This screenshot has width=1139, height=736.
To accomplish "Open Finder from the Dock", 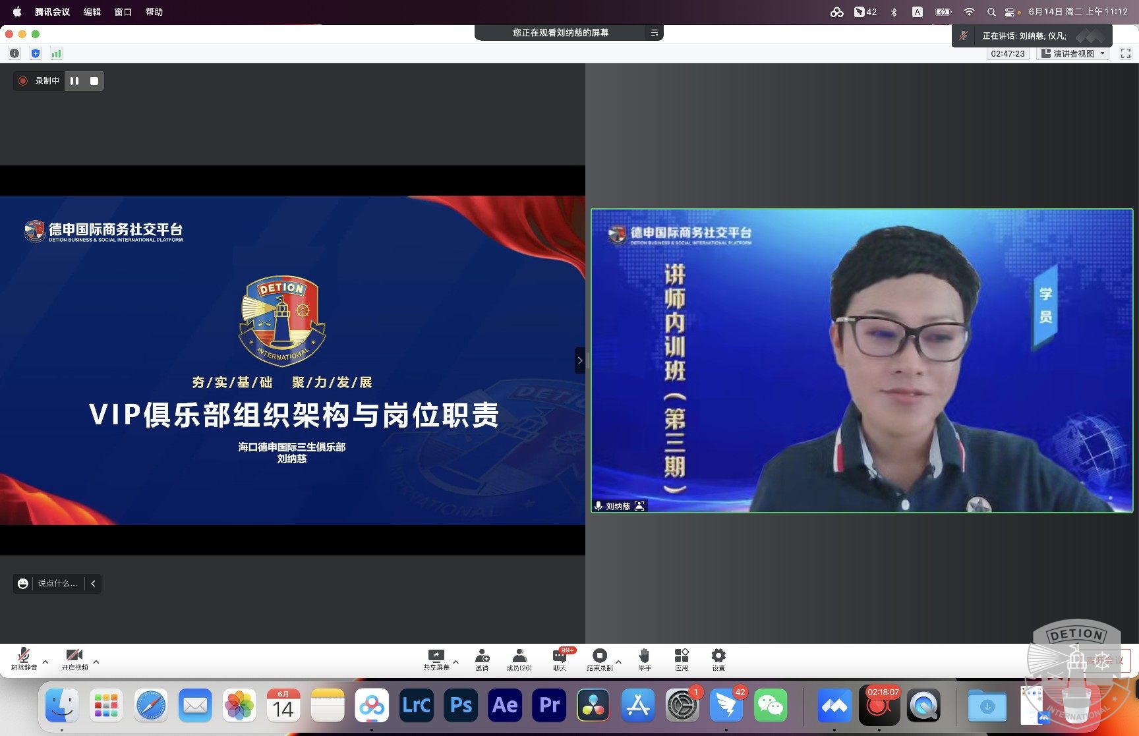I will [62, 706].
